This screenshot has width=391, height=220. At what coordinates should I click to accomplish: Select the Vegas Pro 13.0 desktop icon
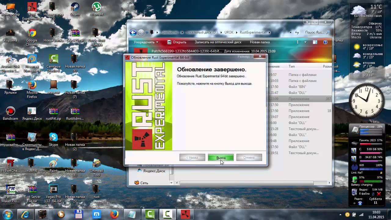tap(53, 194)
